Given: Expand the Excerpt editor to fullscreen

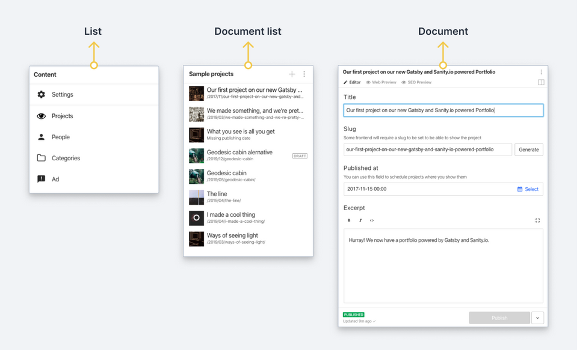Looking at the screenshot, I should click(x=538, y=220).
